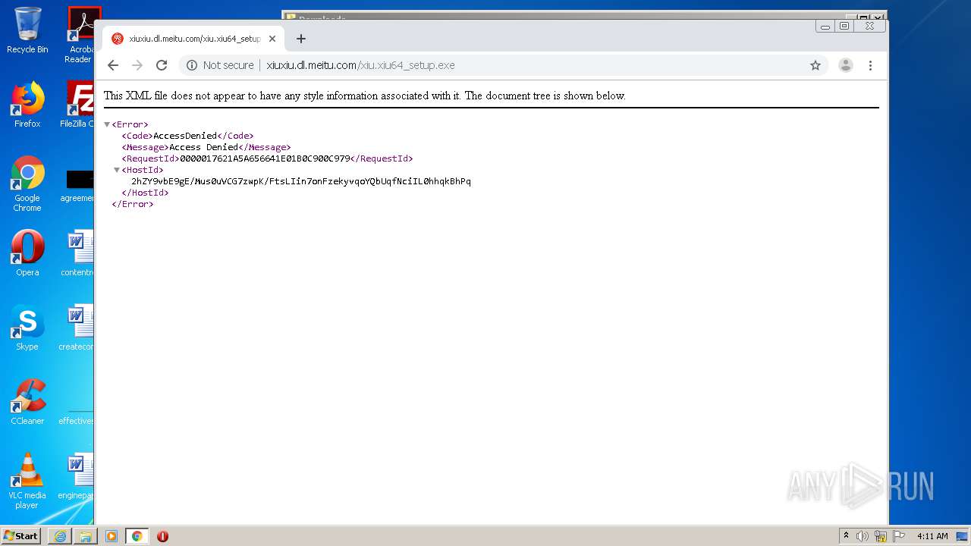This screenshot has width=971, height=546.
Task: Launch VLC media player shortcut
Action: 27,481
